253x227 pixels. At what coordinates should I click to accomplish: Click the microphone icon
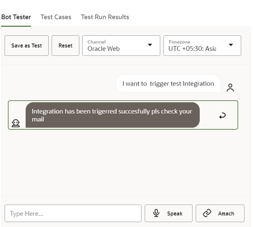coord(156,213)
